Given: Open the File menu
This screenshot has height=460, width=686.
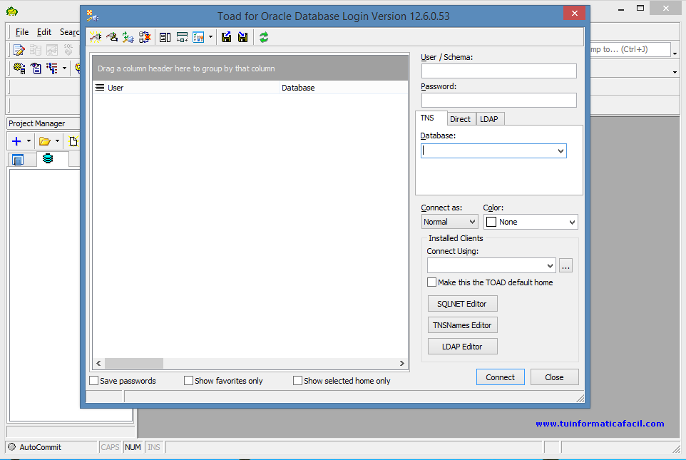Looking at the screenshot, I should coord(22,32).
